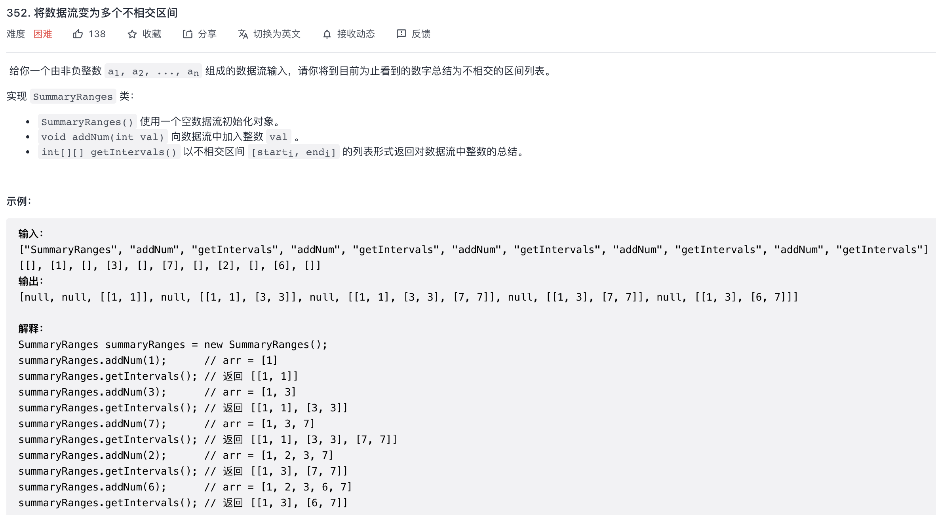Click the void addNum(int val) snippet

[103, 137]
